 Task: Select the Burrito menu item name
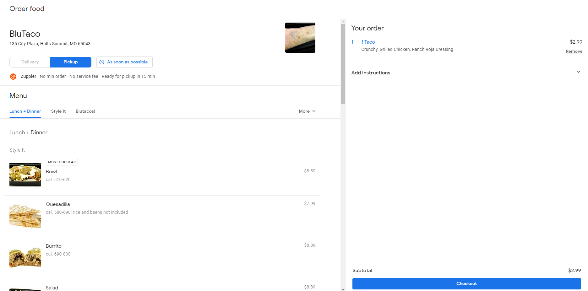[x=54, y=246]
